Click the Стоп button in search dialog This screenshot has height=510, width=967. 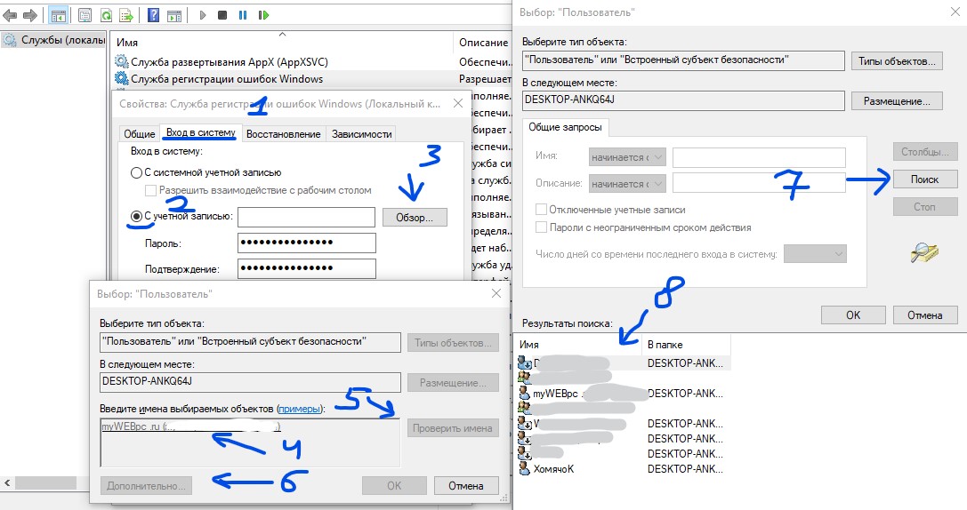click(924, 207)
